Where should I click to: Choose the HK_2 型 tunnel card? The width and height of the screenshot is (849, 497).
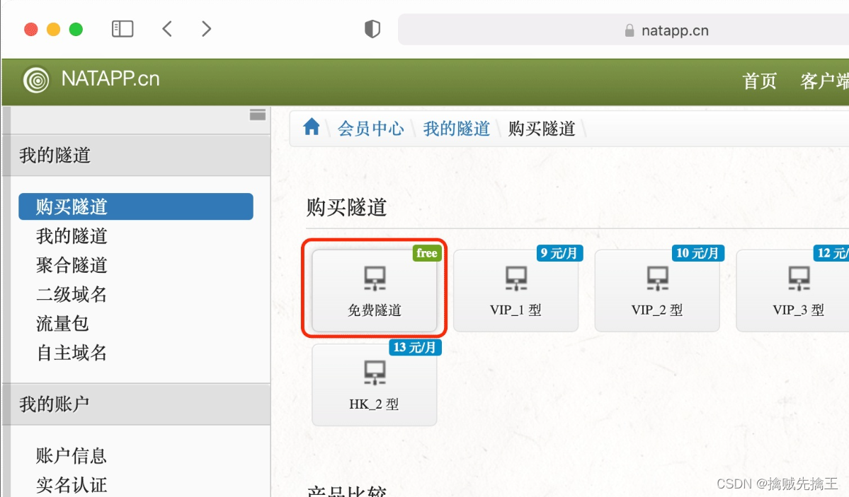pyautogui.click(x=374, y=385)
